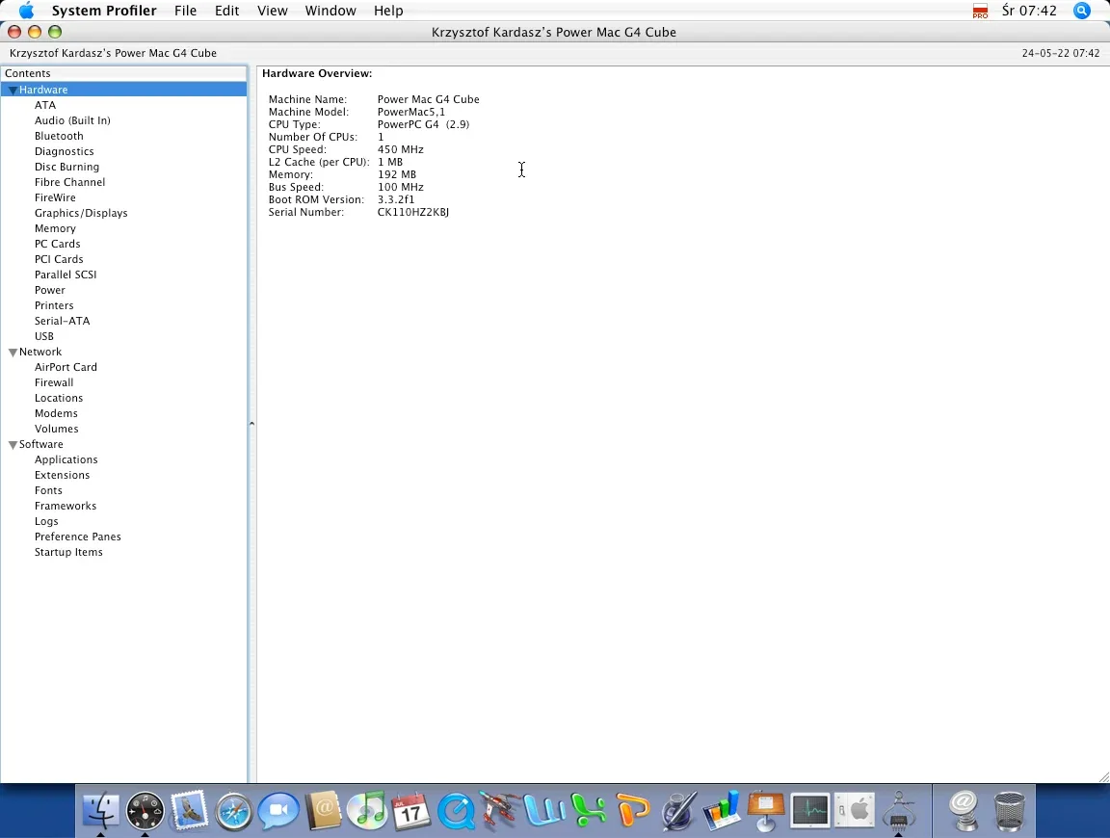Open the @ spring web link in Dock

[962, 811]
